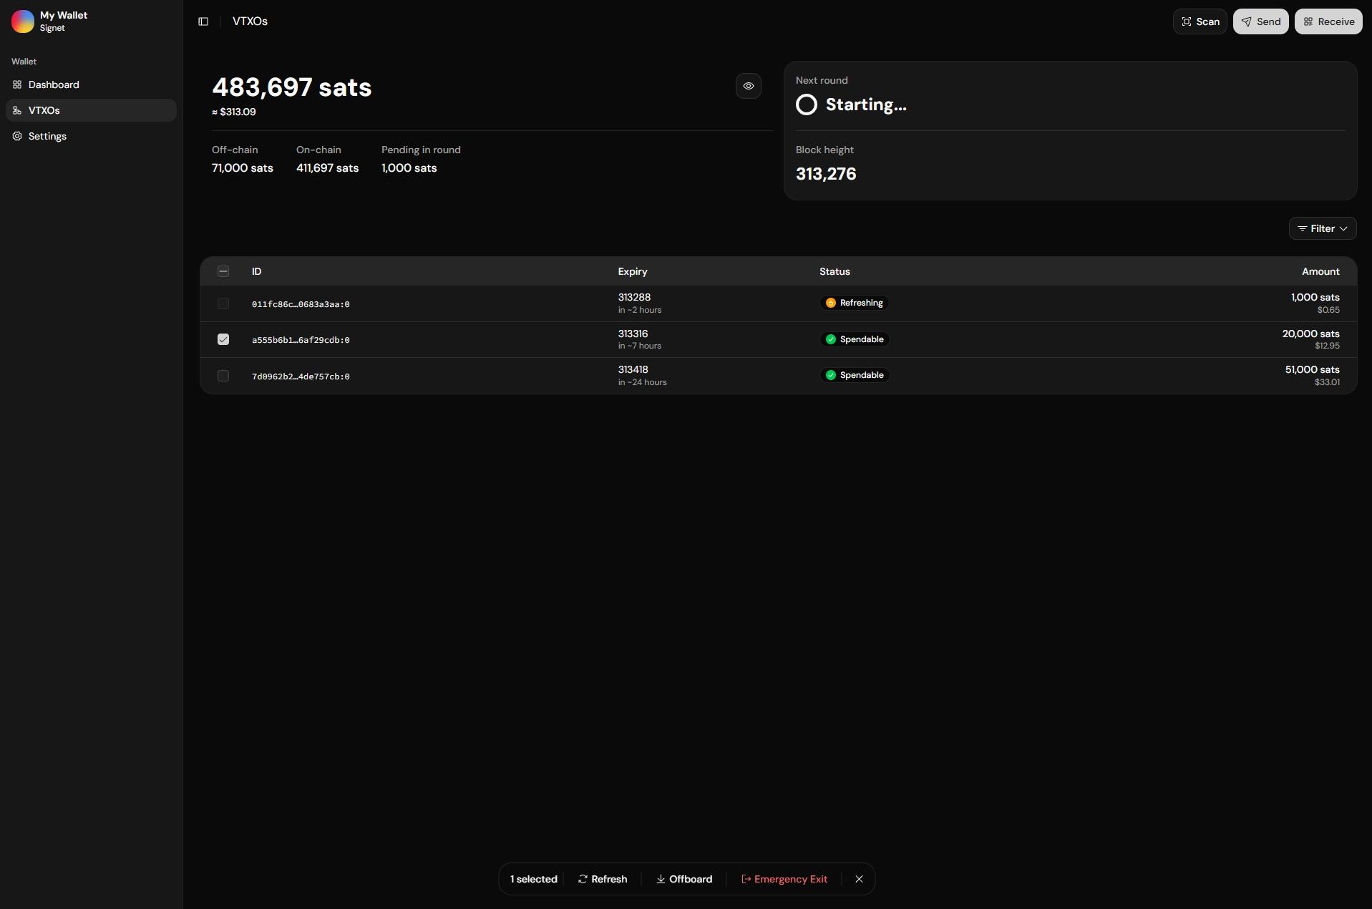Open the Filter dropdown
The height and width of the screenshot is (909, 1372).
pos(1323,228)
